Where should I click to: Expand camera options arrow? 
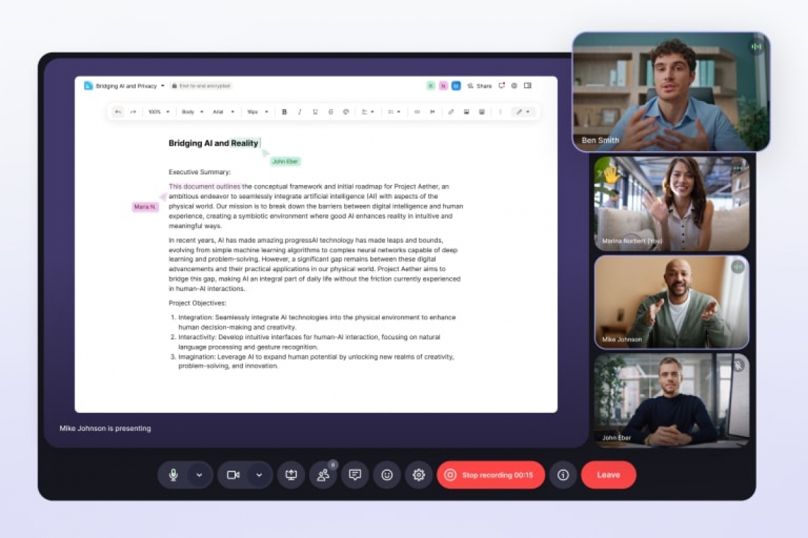point(259,475)
